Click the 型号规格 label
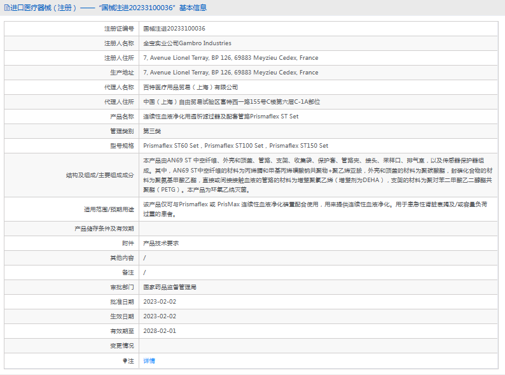 (121, 146)
